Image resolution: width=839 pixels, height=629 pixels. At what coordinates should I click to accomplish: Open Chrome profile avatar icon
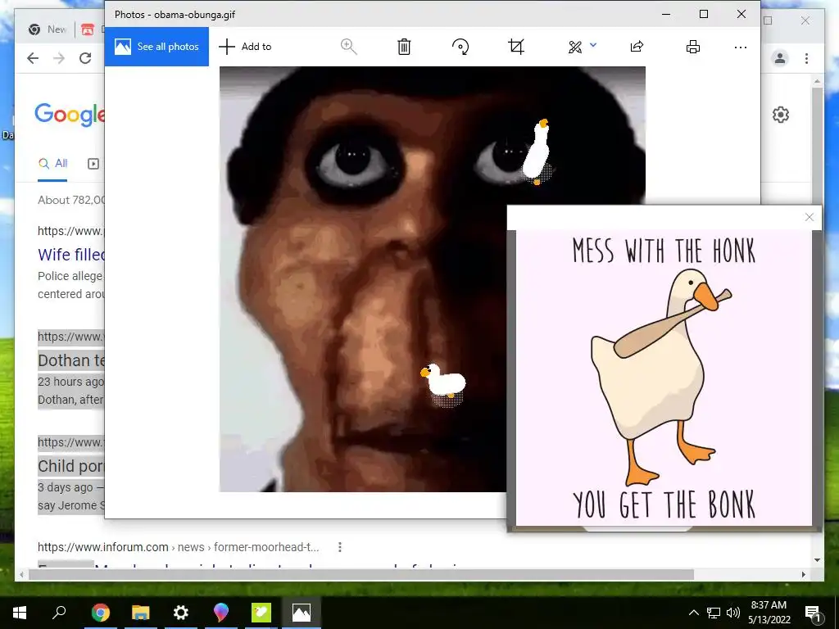pos(780,58)
